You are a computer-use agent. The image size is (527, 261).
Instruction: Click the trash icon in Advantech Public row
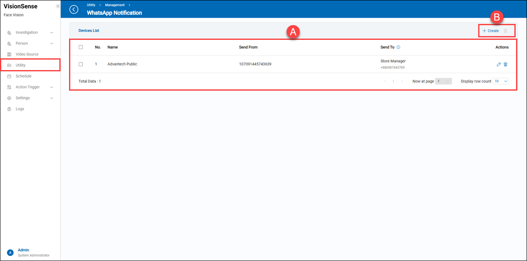[506, 64]
